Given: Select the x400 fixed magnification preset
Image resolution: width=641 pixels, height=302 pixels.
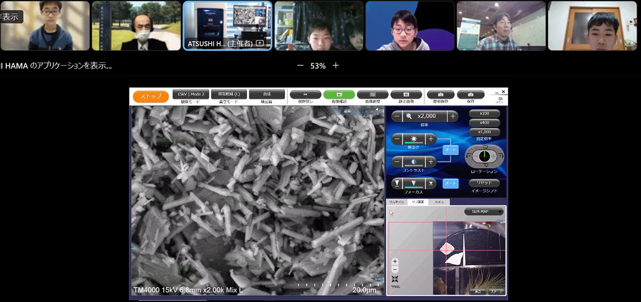Looking at the screenshot, I should 484,122.
